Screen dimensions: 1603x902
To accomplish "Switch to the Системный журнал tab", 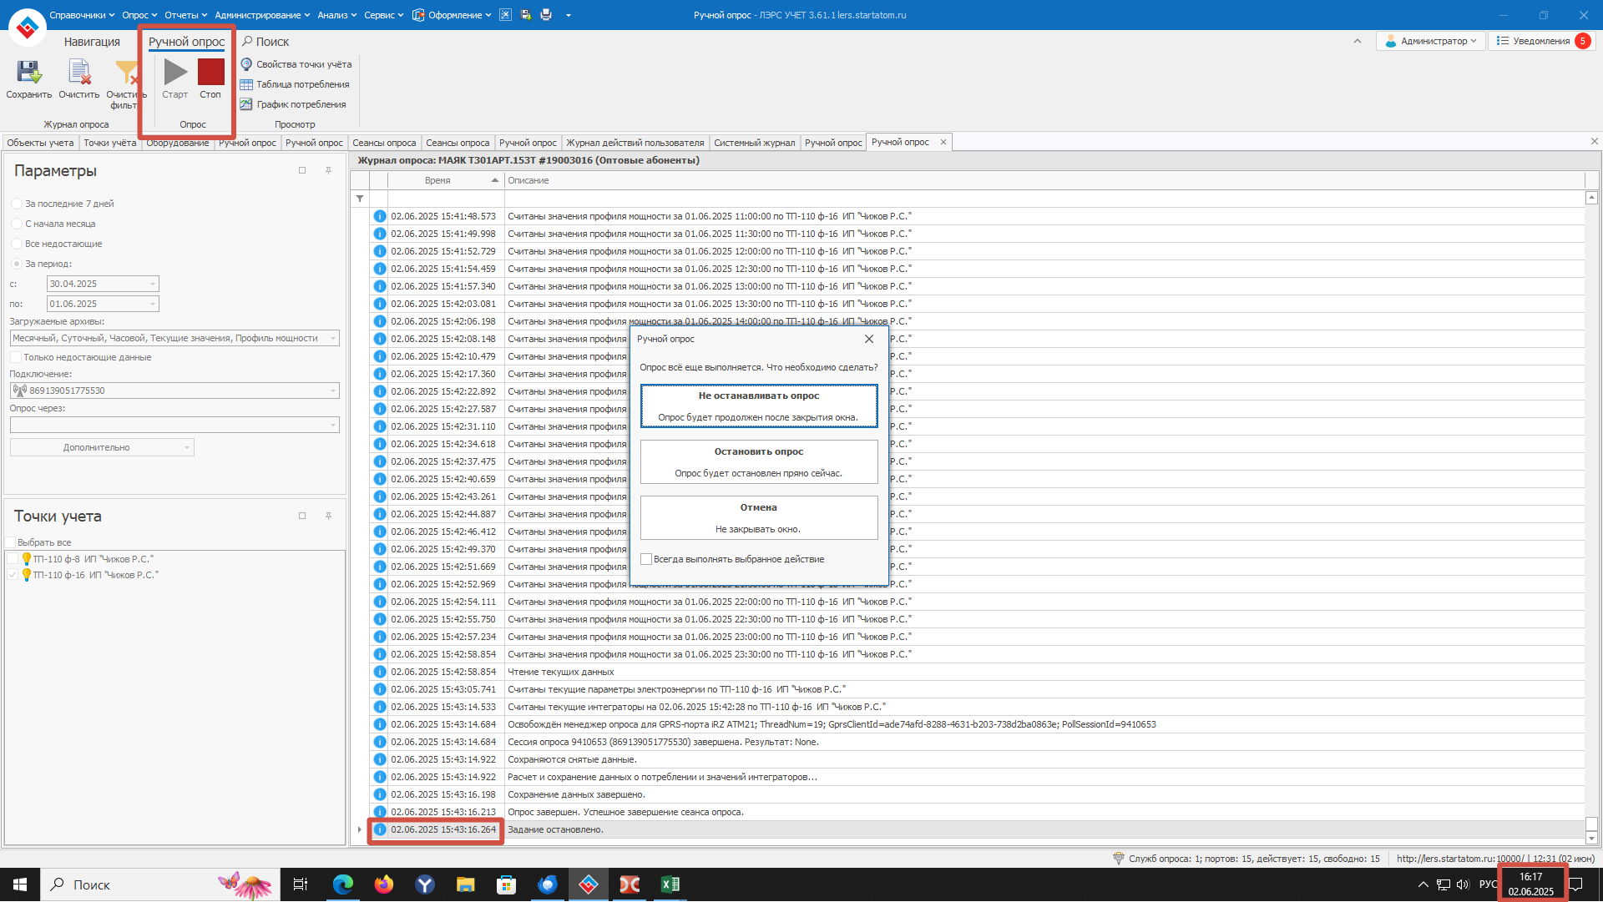I will pos(754,143).
